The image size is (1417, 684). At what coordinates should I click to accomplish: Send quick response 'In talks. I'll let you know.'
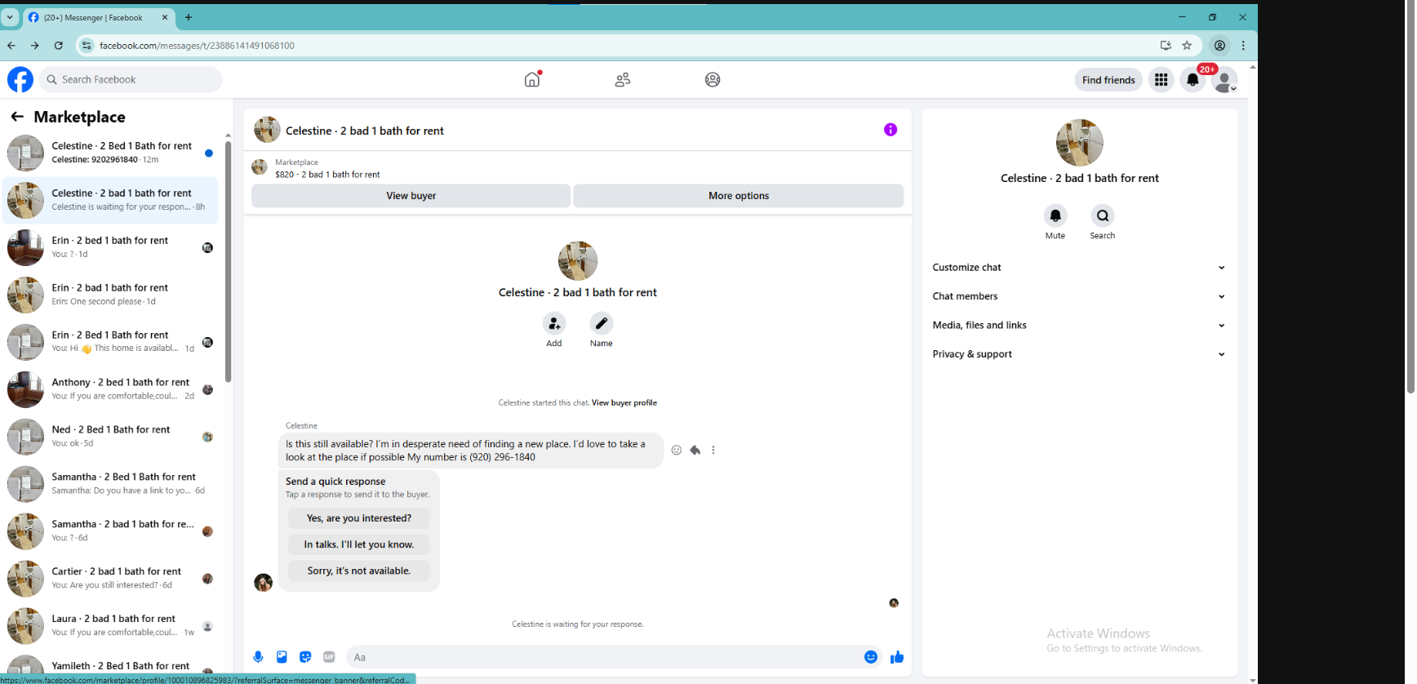pyautogui.click(x=359, y=544)
